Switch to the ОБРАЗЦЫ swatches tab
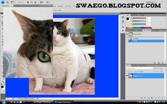The height and width of the screenshot is (104, 167). tap(134, 15)
